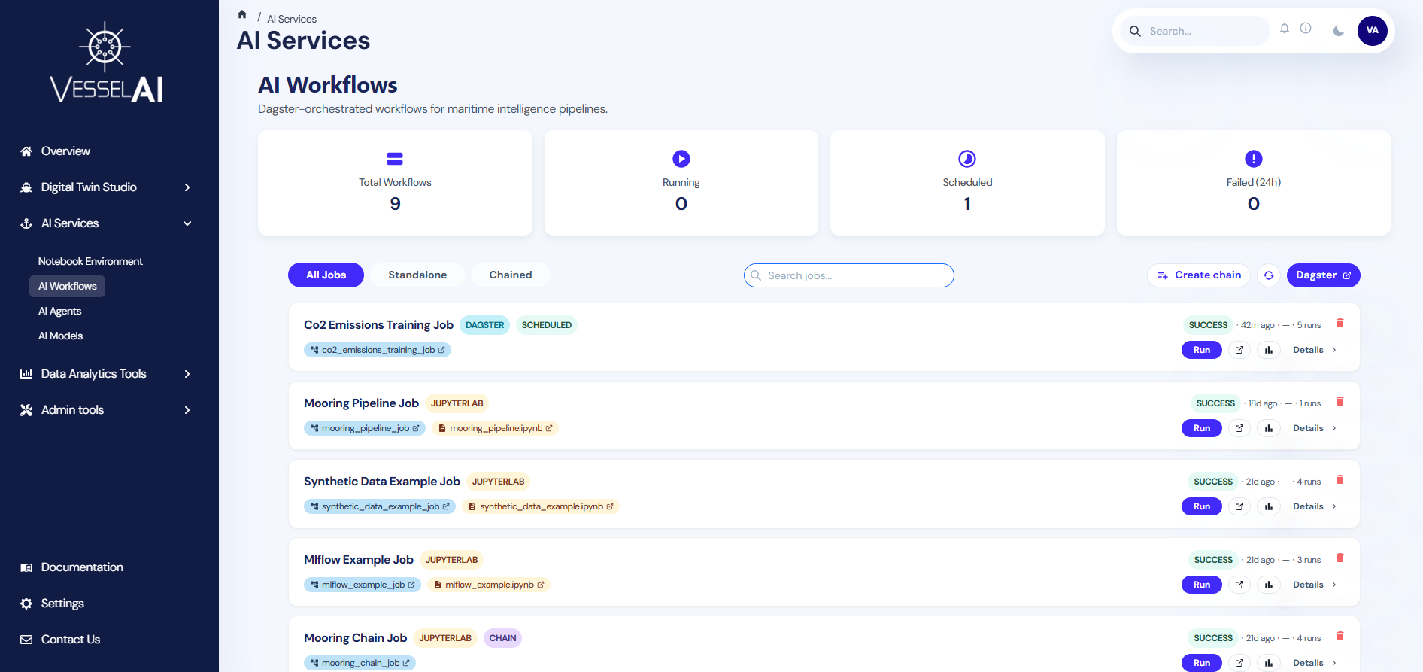Open co2_emissions_training_job link chip
The height and width of the screenshot is (672, 1423).
pyautogui.click(x=378, y=350)
